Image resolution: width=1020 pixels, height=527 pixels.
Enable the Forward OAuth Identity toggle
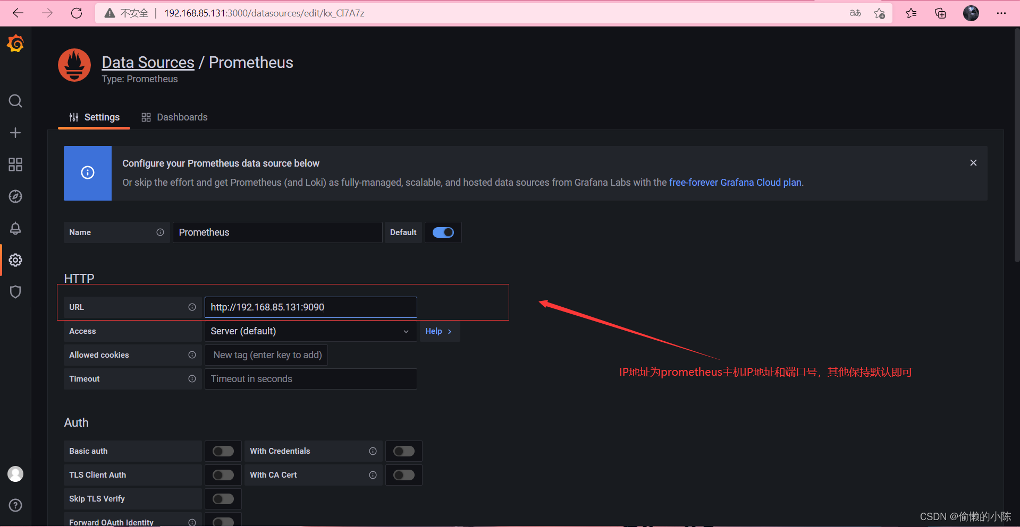tap(223, 522)
